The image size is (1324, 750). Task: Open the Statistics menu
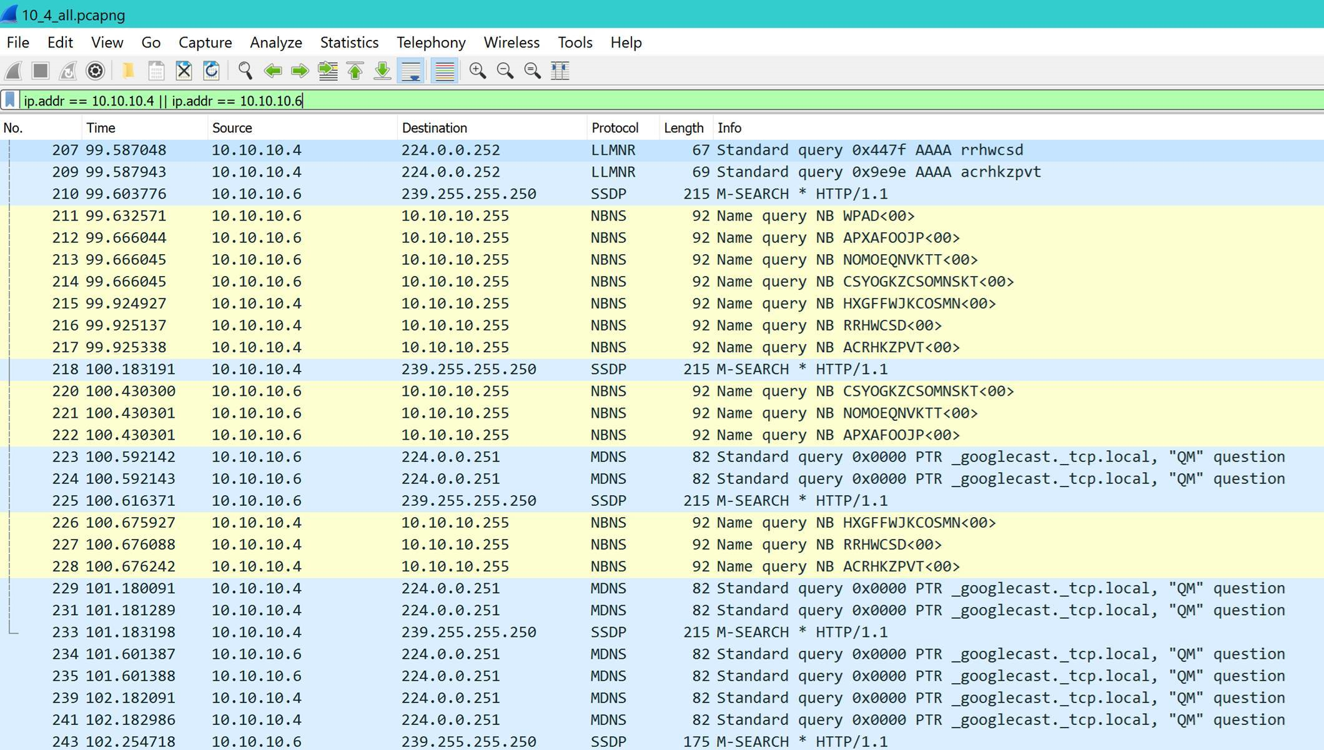[x=349, y=42]
